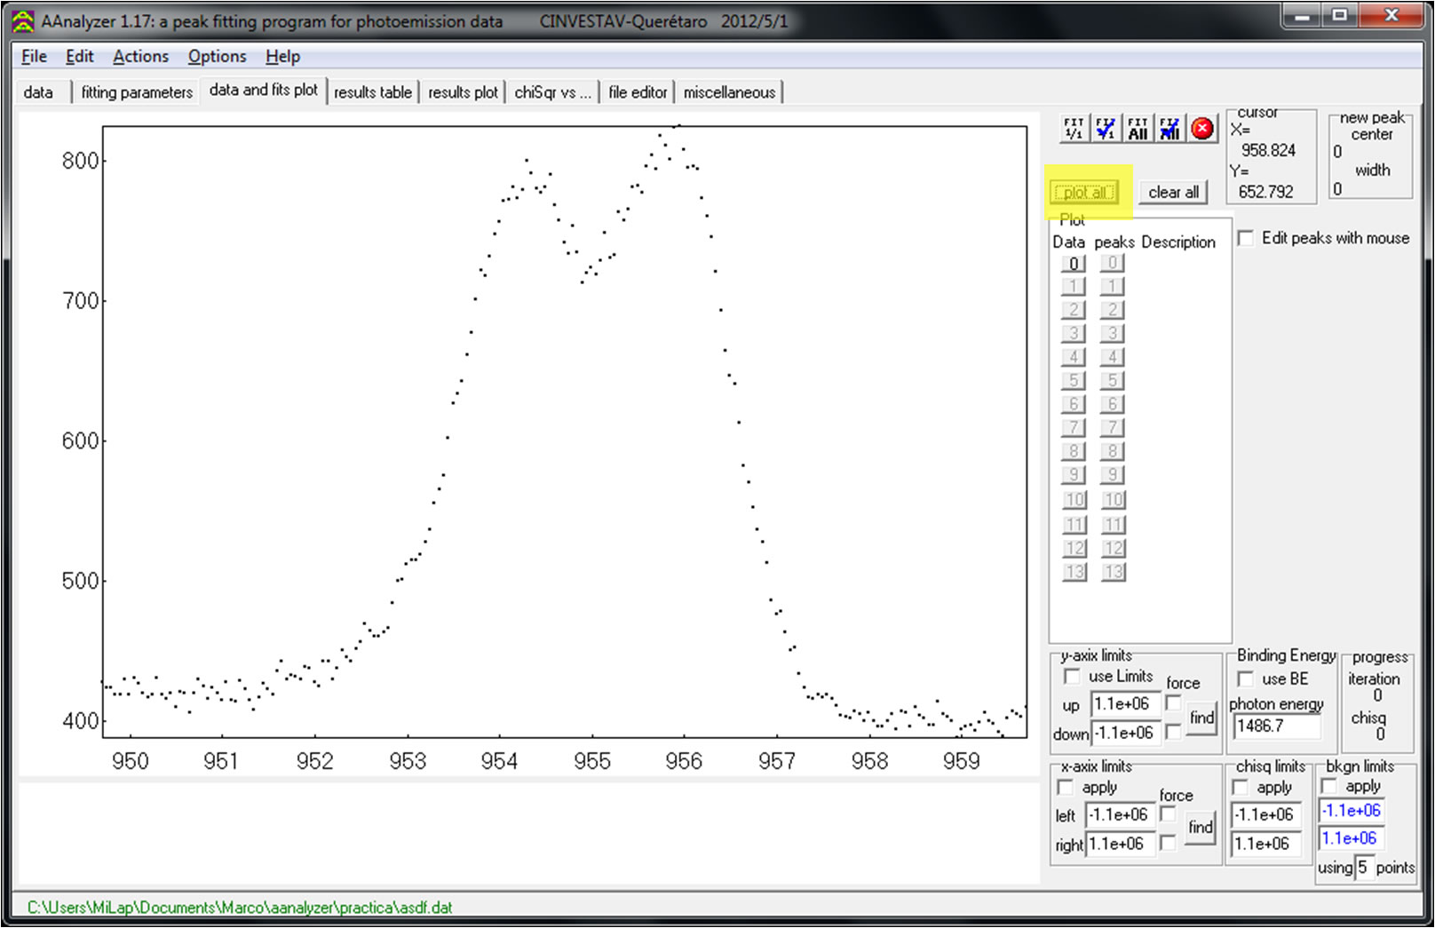Tick the y-axis use Limits checkbox
The width and height of the screenshot is (1435, 928).
(1072, 677)
